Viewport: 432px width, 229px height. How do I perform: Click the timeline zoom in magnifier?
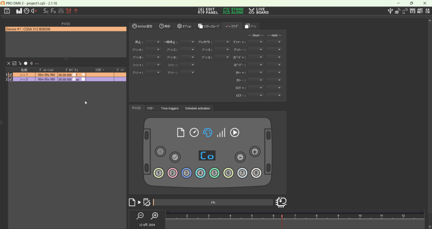(155, 216)
